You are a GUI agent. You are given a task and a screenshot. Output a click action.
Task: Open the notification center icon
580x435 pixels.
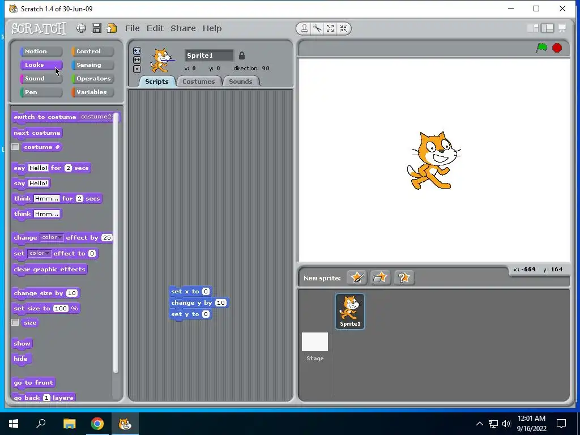tap(561, 424)
